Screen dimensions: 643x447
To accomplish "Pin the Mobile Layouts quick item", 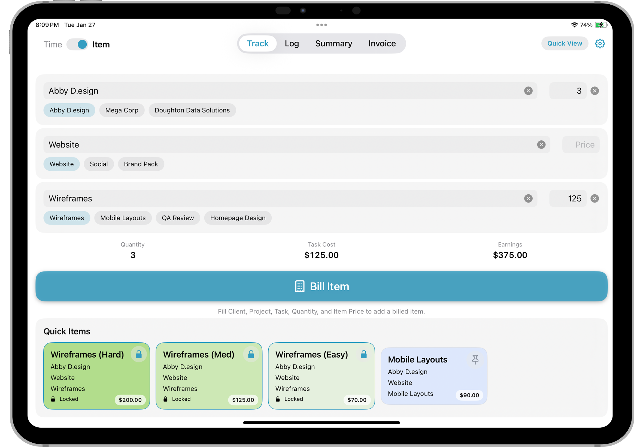I will click(475, 359).
